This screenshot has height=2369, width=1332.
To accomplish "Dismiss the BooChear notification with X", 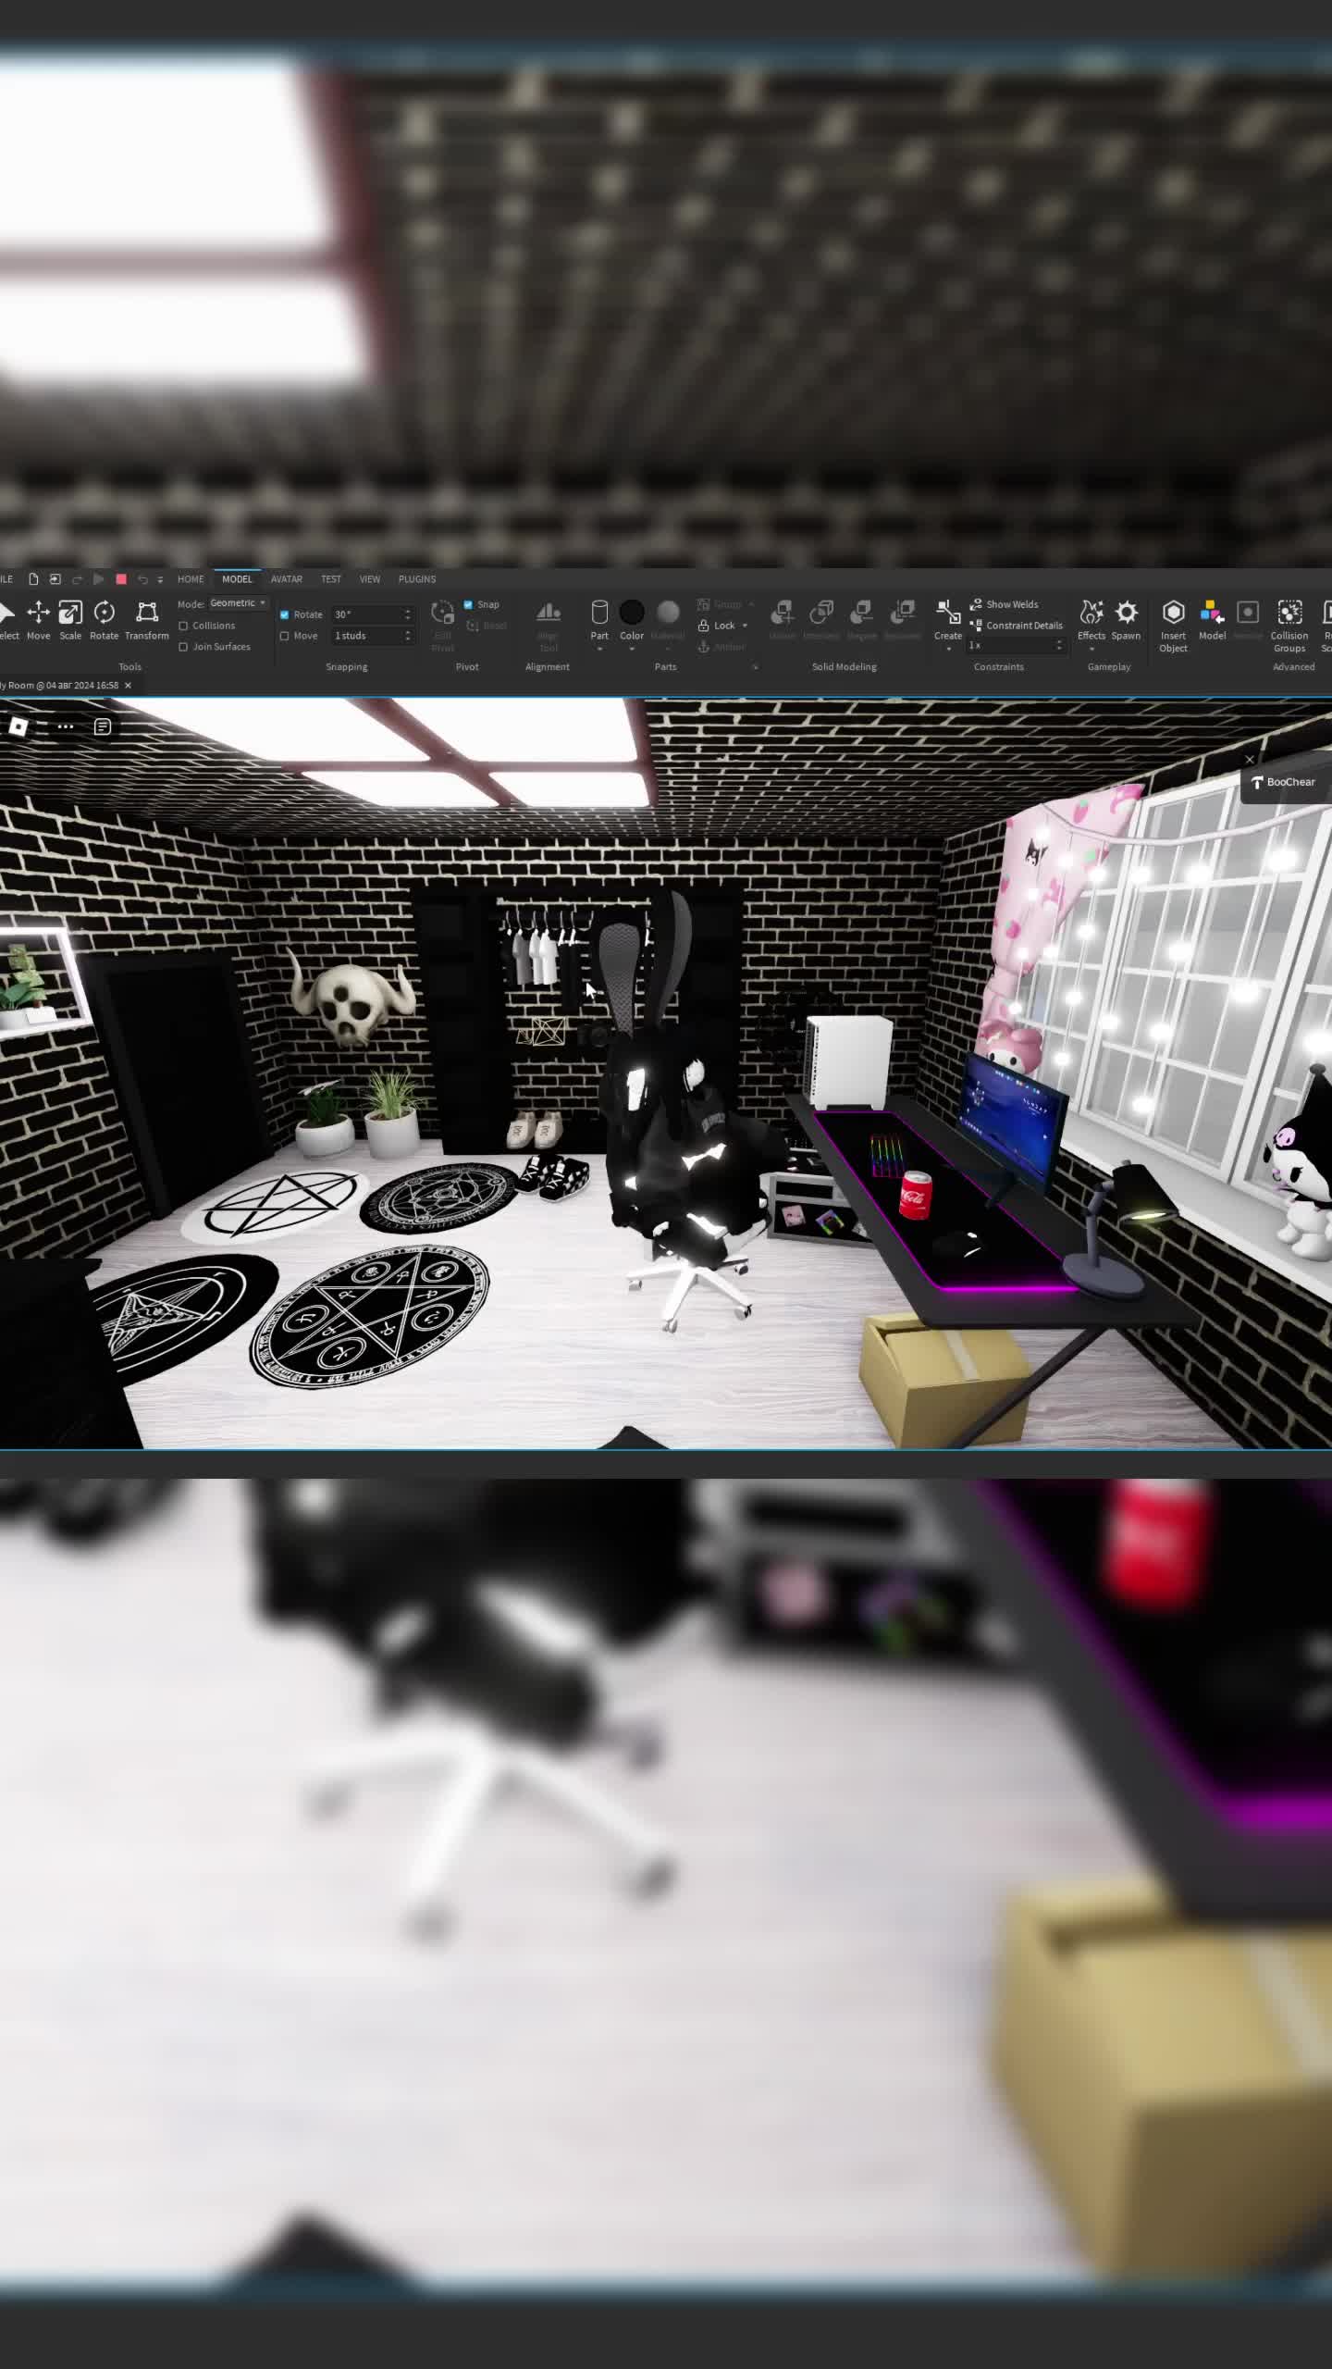I will coord(1250,760).
